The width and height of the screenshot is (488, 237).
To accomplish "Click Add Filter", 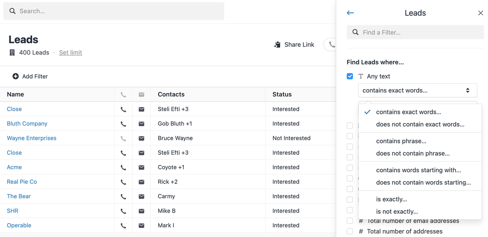I will click(30, 77).
